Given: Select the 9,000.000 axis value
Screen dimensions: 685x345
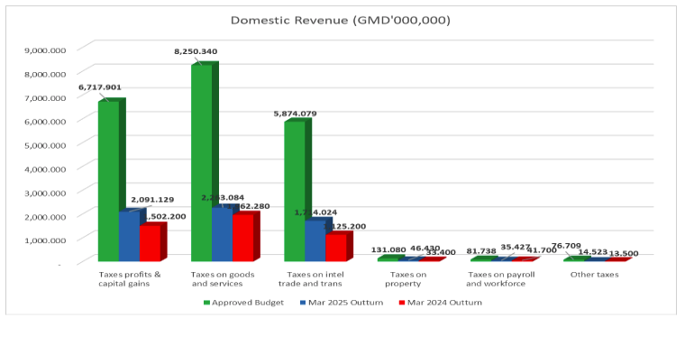Looking at the screenshot, I should coord(45,50).
